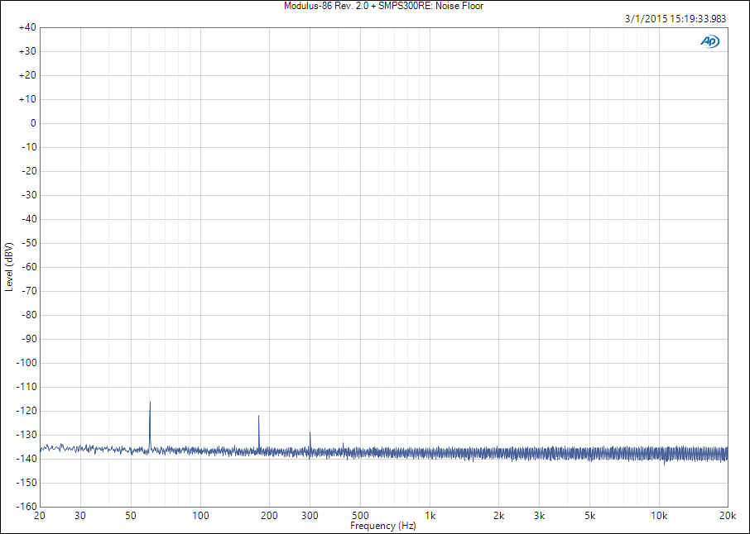The height and width of the screenshot is (534, 750).
Task: Click the '1k' frequency axis tick label
Action: tap(430, 516)
